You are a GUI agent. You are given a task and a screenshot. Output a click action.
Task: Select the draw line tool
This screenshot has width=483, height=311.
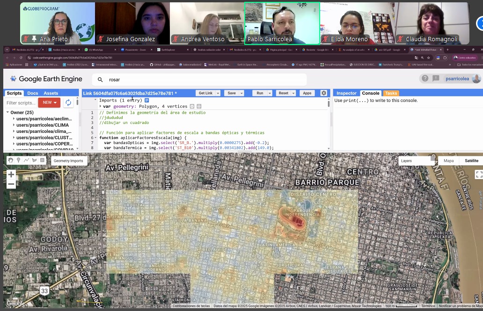click(x=26, y=160)
